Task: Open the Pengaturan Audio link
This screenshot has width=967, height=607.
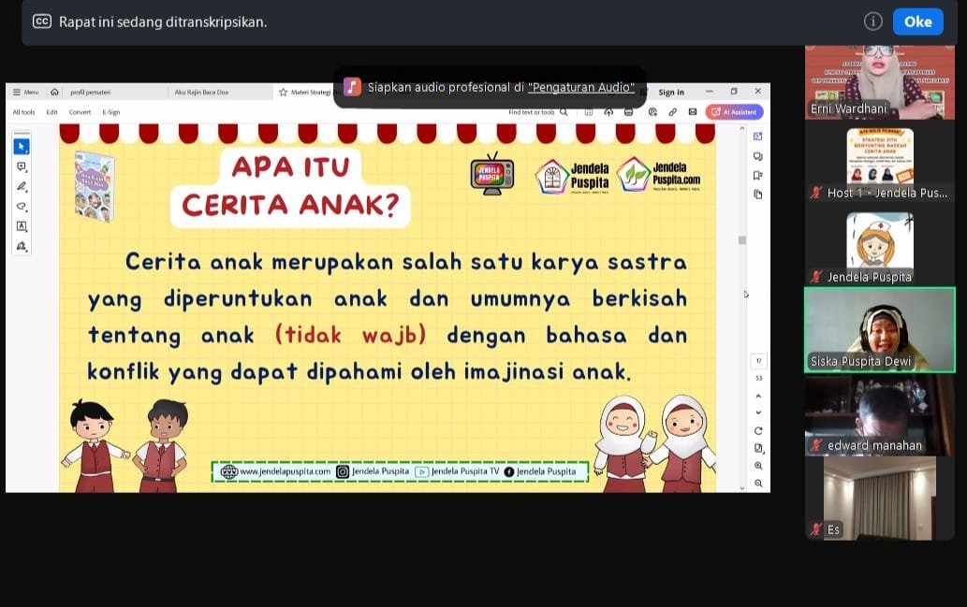Action: click(x=581, y=88)
